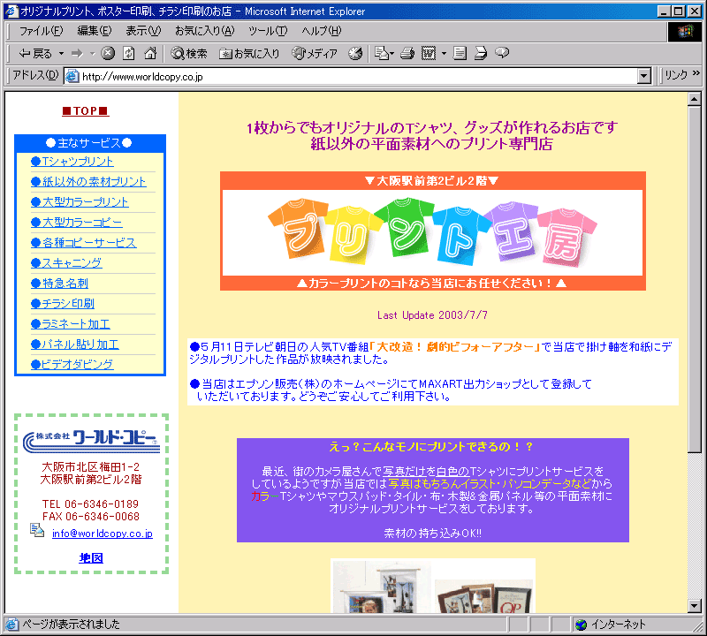Click the Print icon in toolbar
Screen dimensions: 707x636
tap(407, 53)
